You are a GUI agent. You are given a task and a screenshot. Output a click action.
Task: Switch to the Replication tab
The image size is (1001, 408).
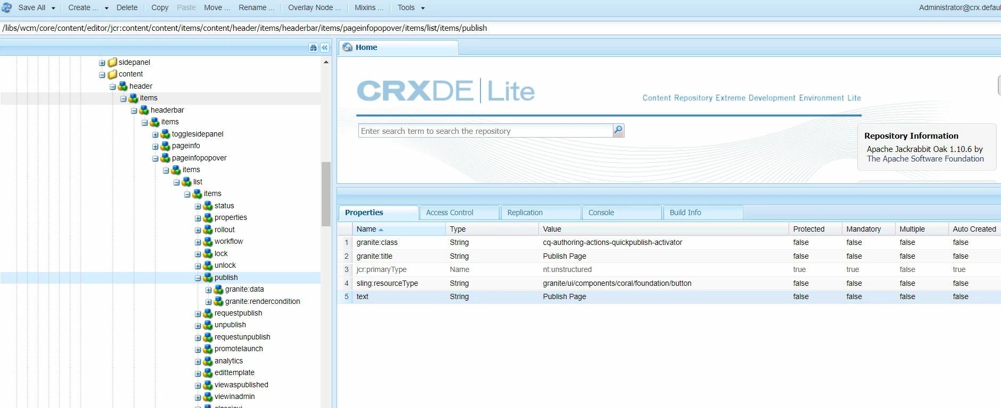540,212
